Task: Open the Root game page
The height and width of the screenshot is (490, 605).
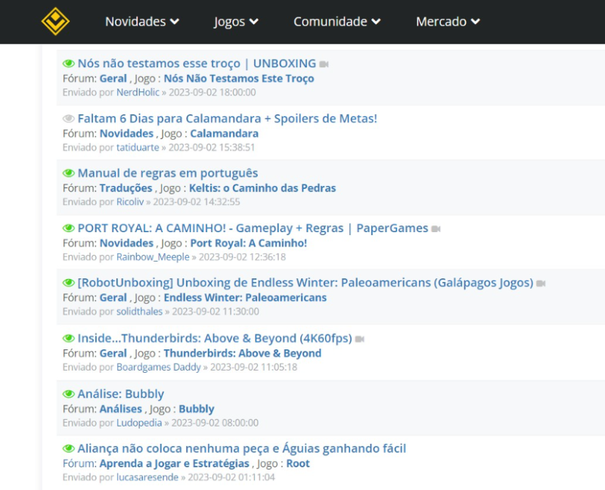Action: [x=298, y=464]
